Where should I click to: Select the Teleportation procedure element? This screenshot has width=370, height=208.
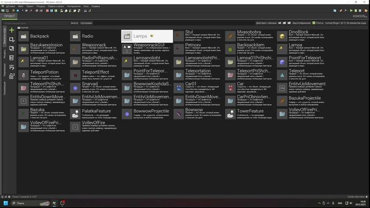[x=198, y=75]
